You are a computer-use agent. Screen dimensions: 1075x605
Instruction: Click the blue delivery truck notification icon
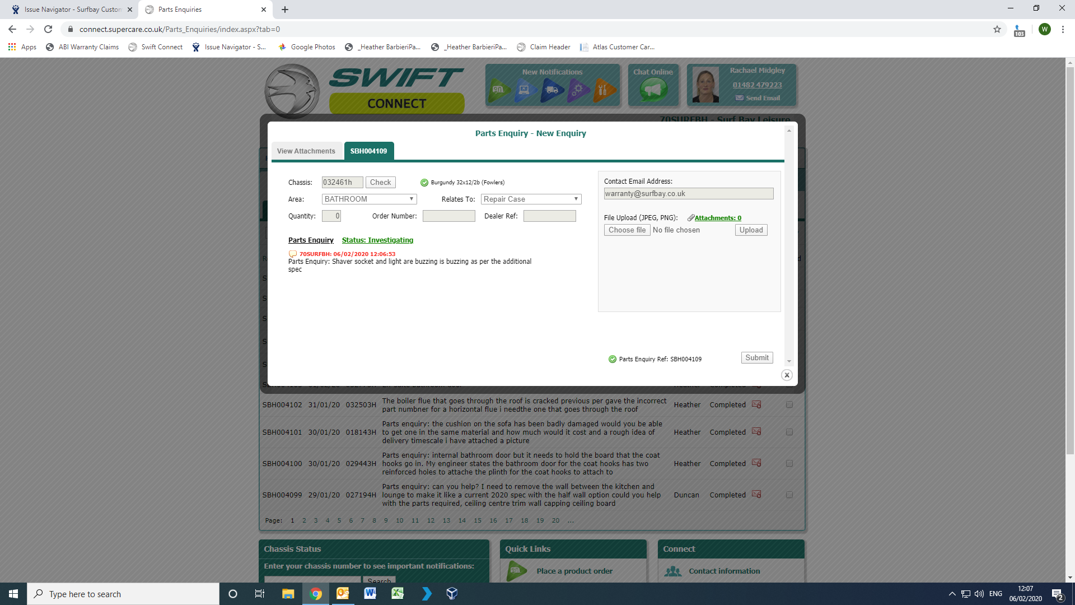[551, 90]
